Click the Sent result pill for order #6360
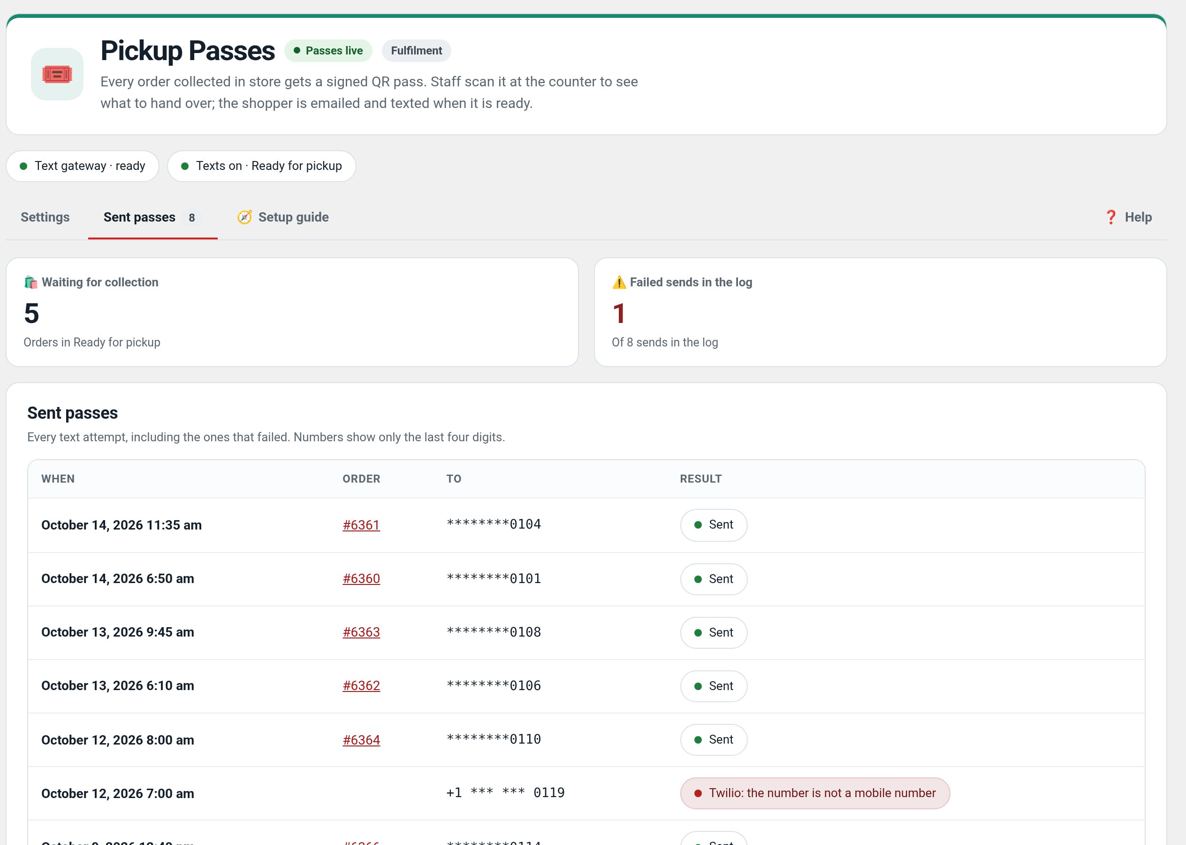This screenshot has width=1186, height=845. coord(714,579)
